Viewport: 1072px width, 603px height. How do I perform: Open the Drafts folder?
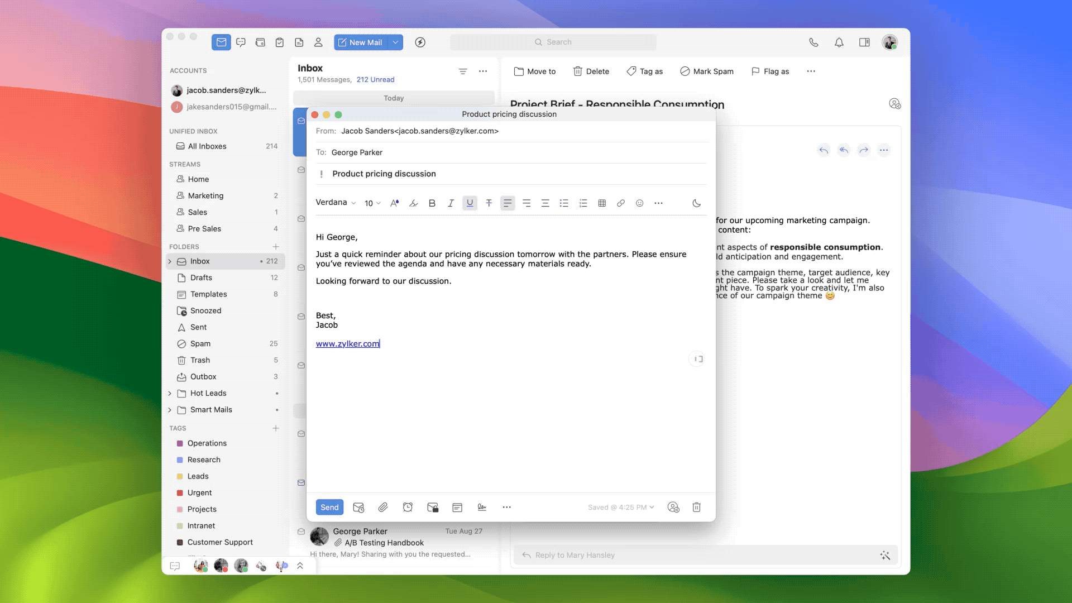[x=201, y=277]
